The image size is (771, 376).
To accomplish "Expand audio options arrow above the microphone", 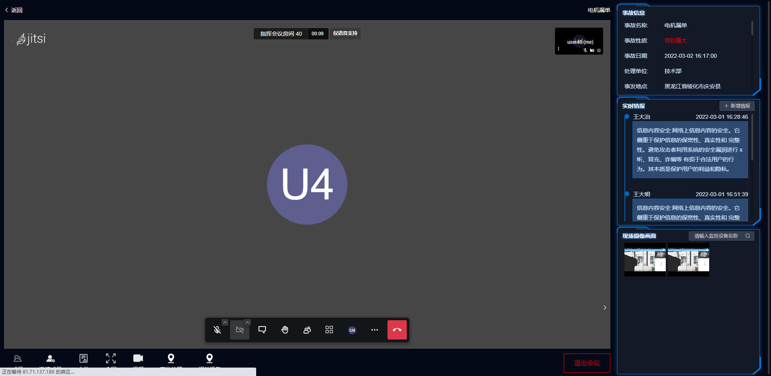I will pyautogui.click(x=225, y=322).
